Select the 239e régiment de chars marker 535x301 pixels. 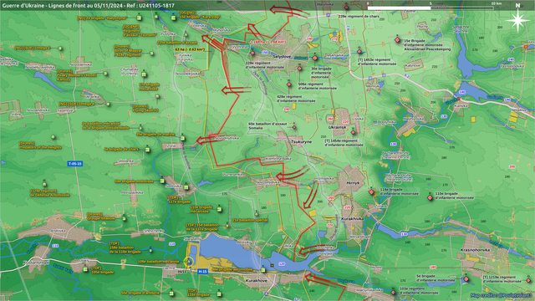pyautogui.click(x=346, y=7)
